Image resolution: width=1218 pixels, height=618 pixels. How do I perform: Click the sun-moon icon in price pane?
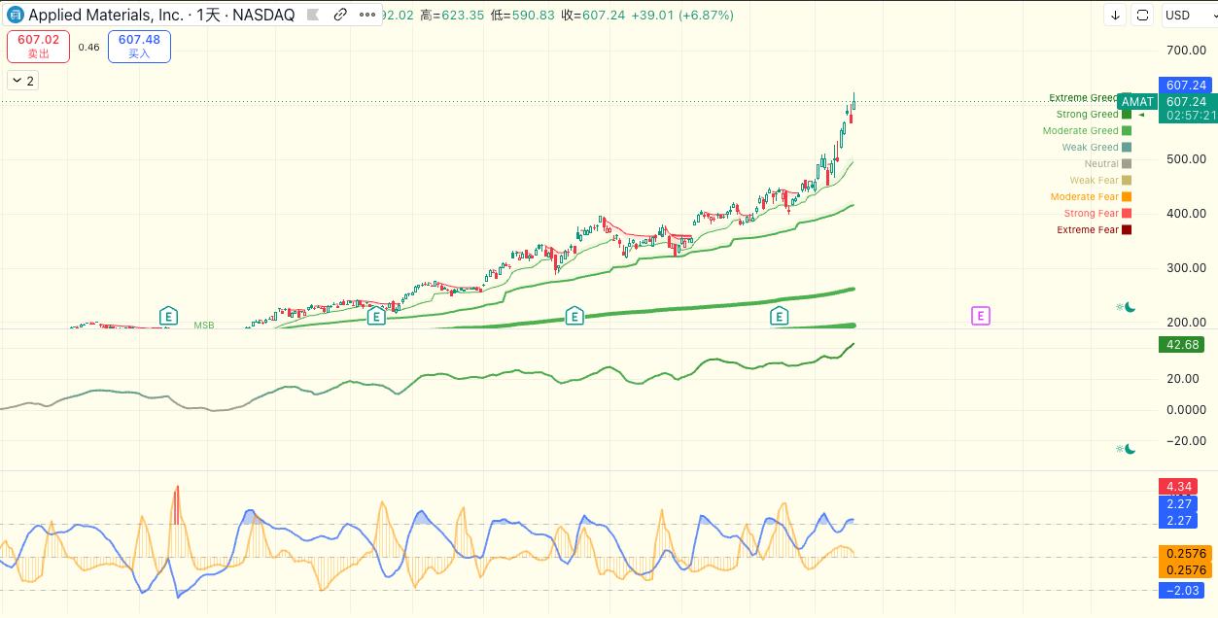1126,307
